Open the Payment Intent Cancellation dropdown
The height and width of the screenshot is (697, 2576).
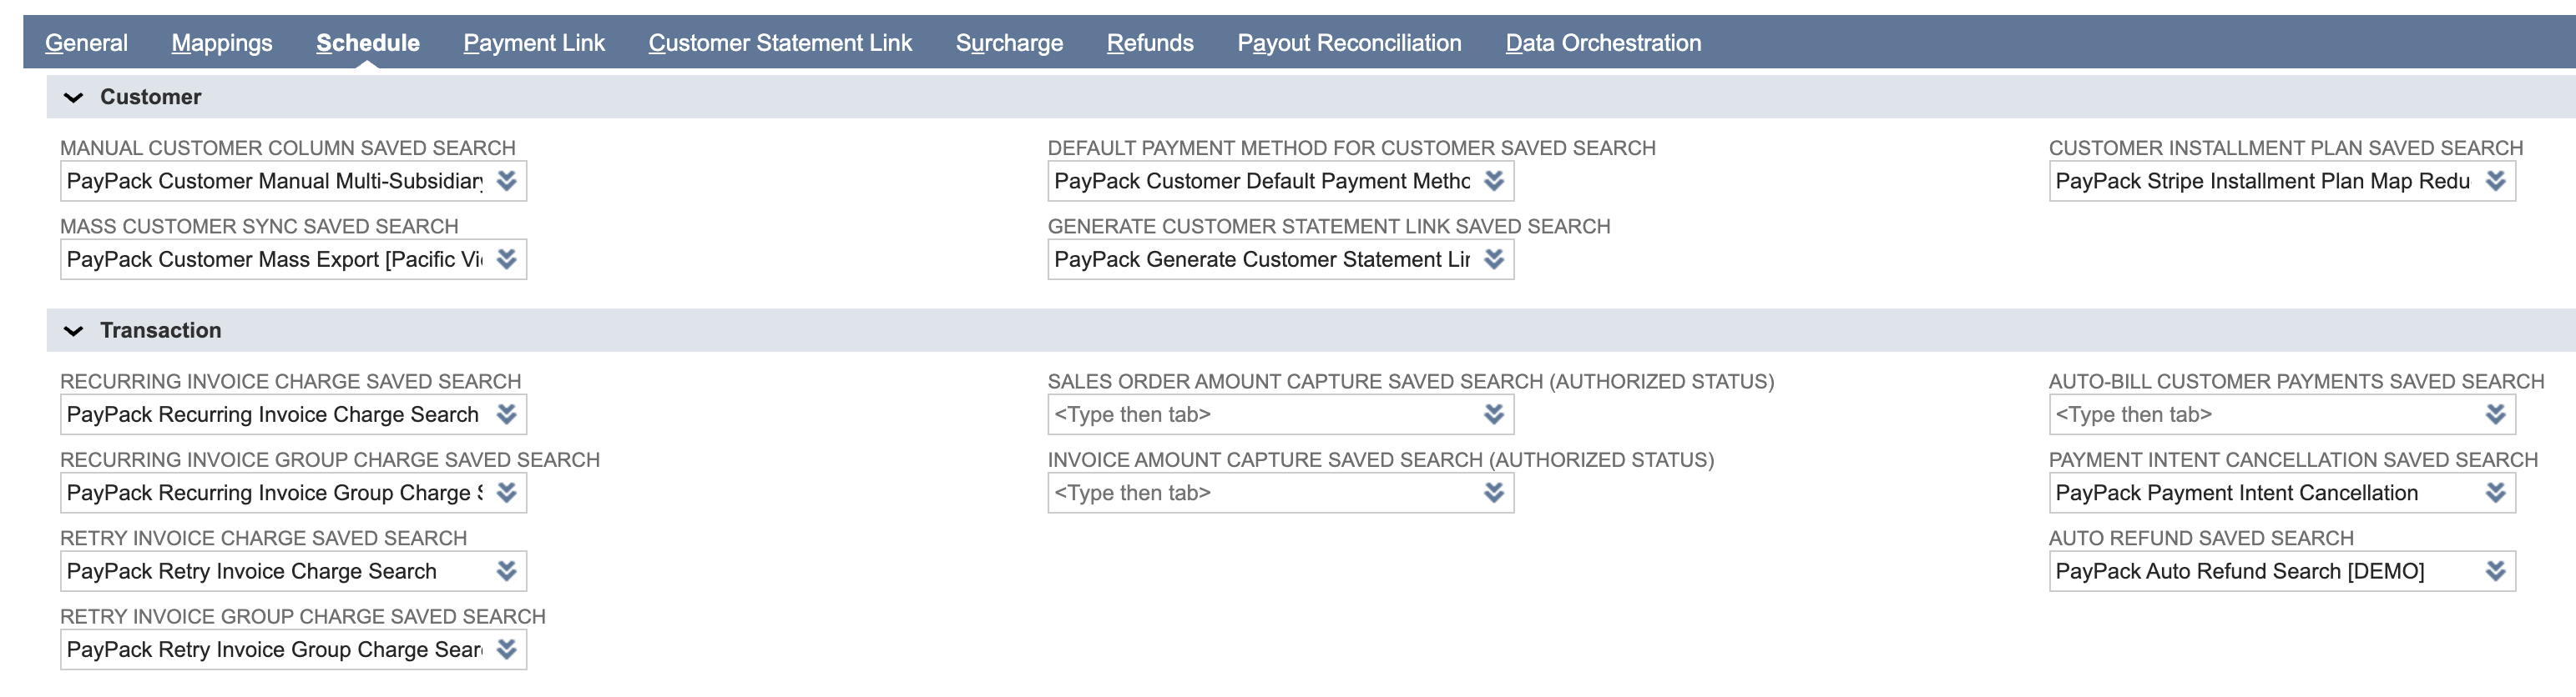(x=2496, y=492)
